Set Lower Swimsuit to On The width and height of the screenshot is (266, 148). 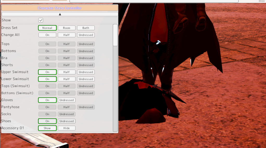tap(47, 79)
